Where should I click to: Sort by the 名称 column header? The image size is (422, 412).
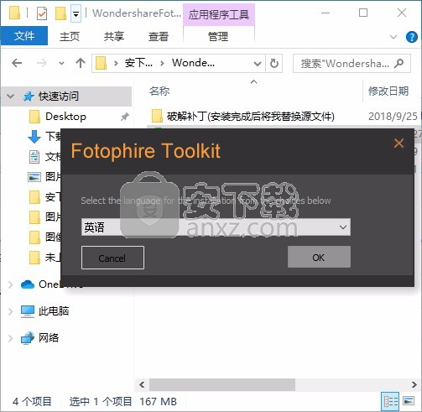(x=159, y=91)
